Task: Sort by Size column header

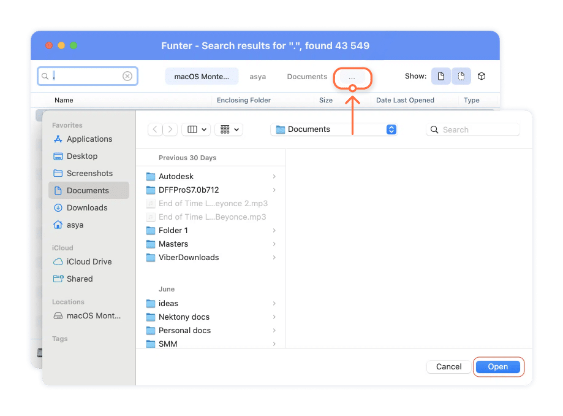Action: [326, 100]
